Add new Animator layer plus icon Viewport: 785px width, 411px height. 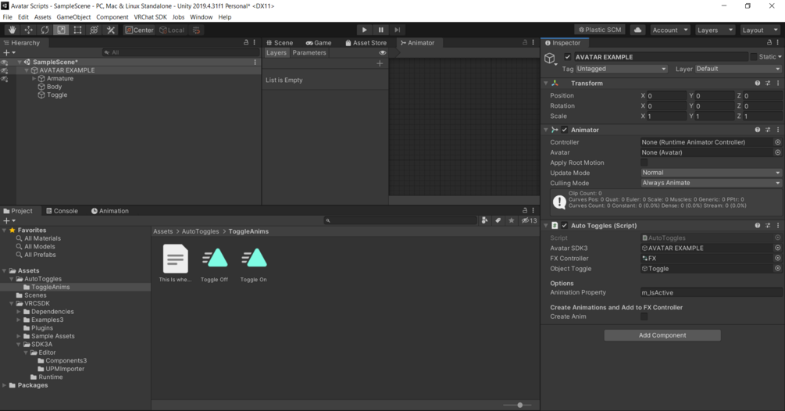tap(380, 63)
